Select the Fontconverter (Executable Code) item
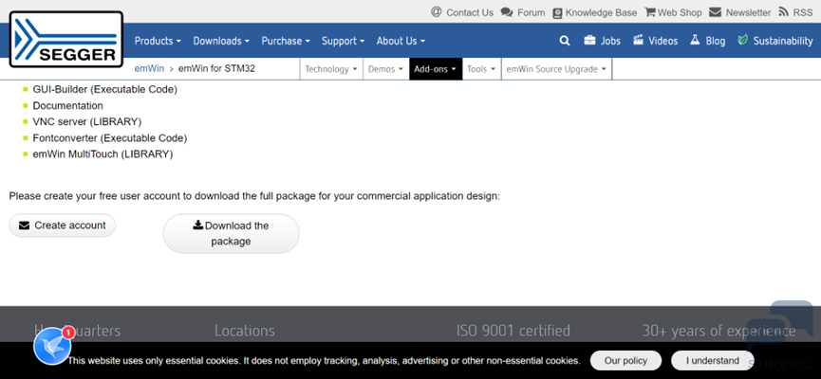 click(109, 138)
